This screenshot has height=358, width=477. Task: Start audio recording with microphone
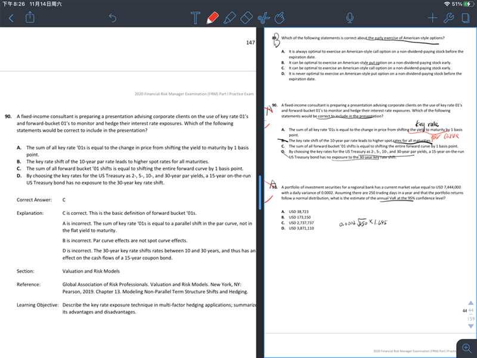click(350, 18)
